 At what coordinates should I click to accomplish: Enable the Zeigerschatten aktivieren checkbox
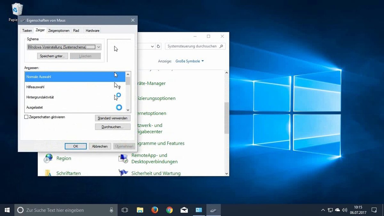[26, 117]
